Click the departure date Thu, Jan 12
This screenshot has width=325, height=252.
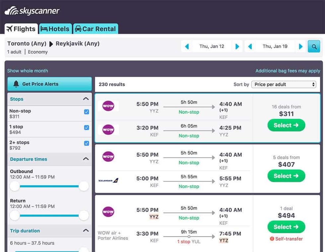(212, 46)
